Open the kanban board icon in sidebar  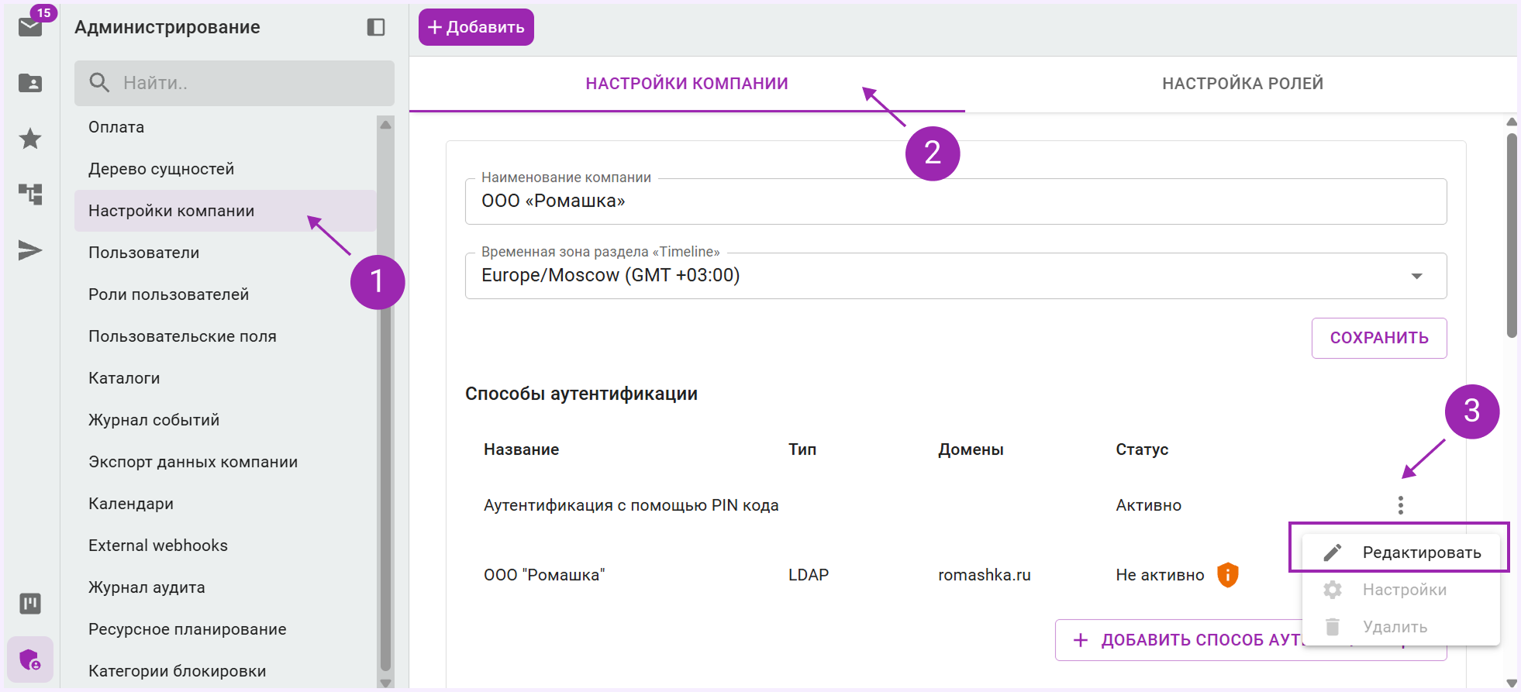pyautogui.click(x=30, y=603)
